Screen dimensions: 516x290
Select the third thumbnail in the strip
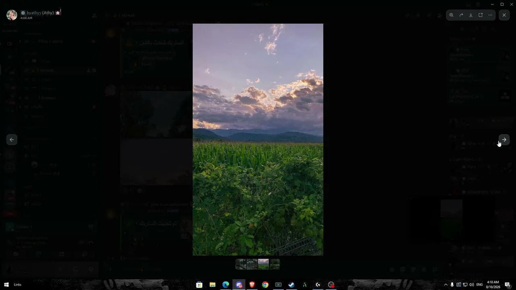point(263,264)
